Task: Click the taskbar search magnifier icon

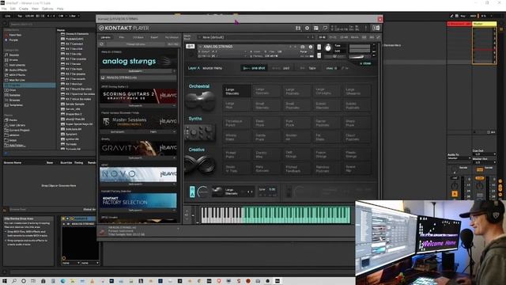Action: tap(14, 281)
